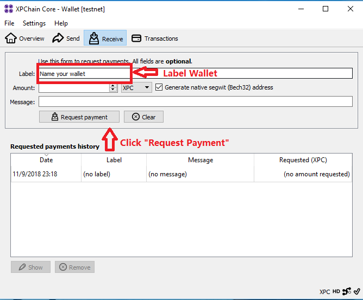
Task: Click the Label input field
Action: tap(196, 73)
